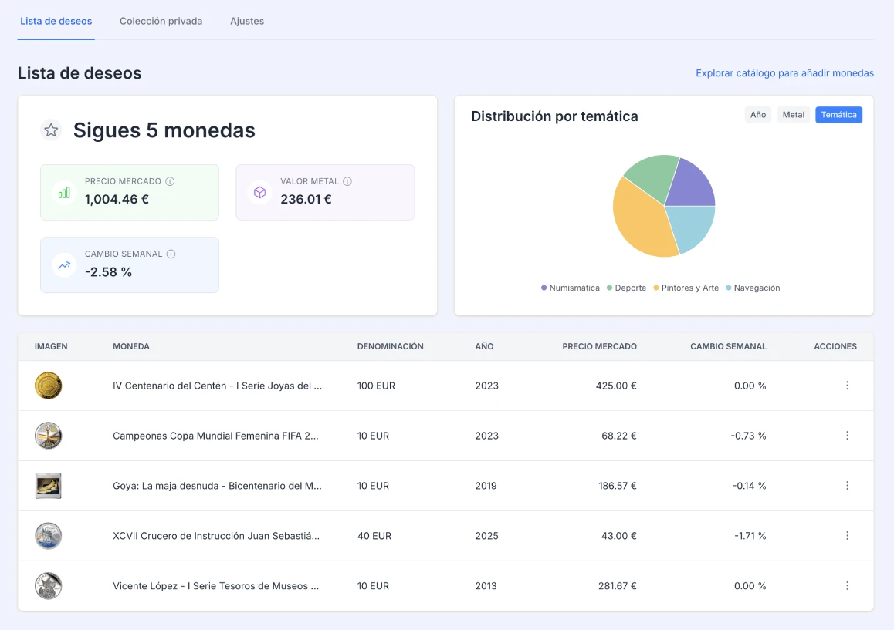Click the purple metal value cube icon
The height and width of the screenshot is (630, 894).
pos(259,191)
